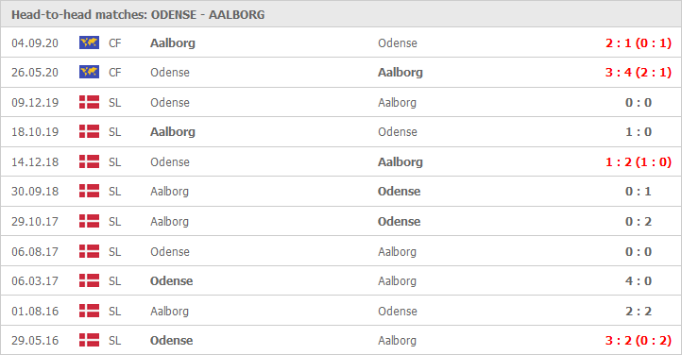Viewport: 682px width, 355px height.
Task: Click the Head-to-head matches header bar
Action: coord(341,14)
